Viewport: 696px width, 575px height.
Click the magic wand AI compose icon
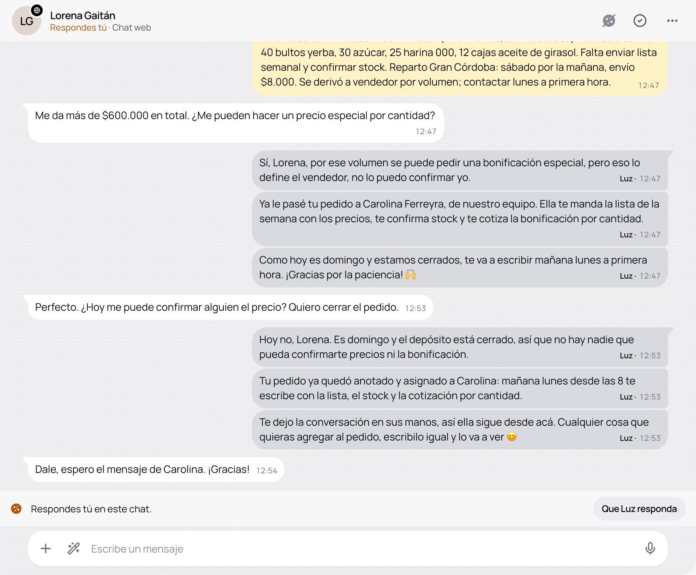pyautogui.click(x=74, y=548)
